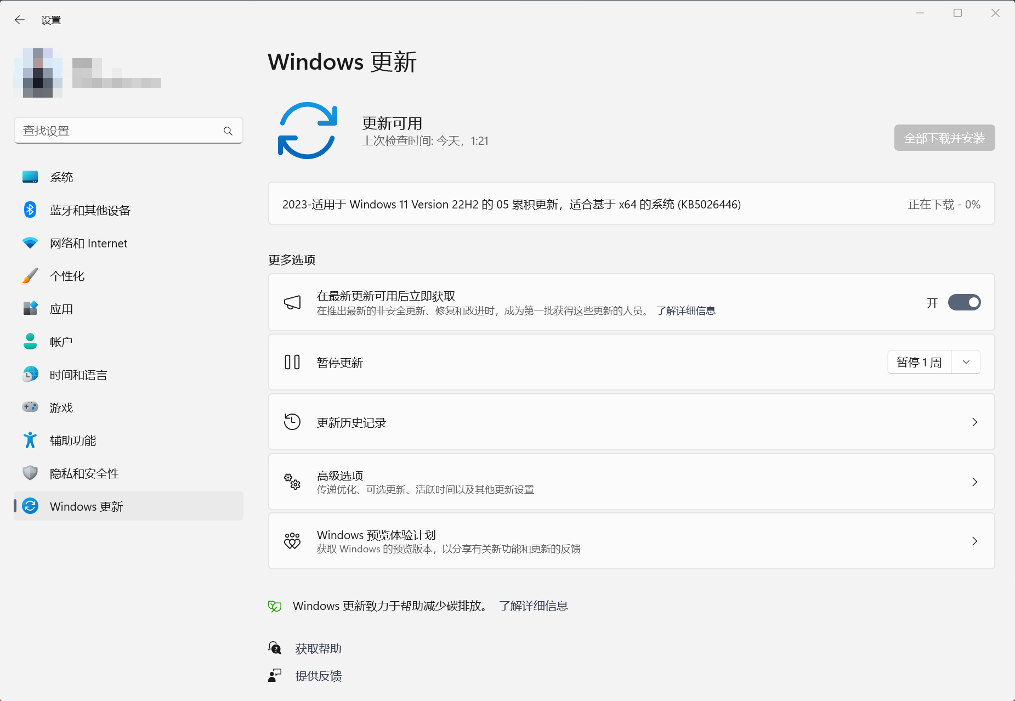
Task: Click the 全部下载并安装 button
Action: [944, 138]
